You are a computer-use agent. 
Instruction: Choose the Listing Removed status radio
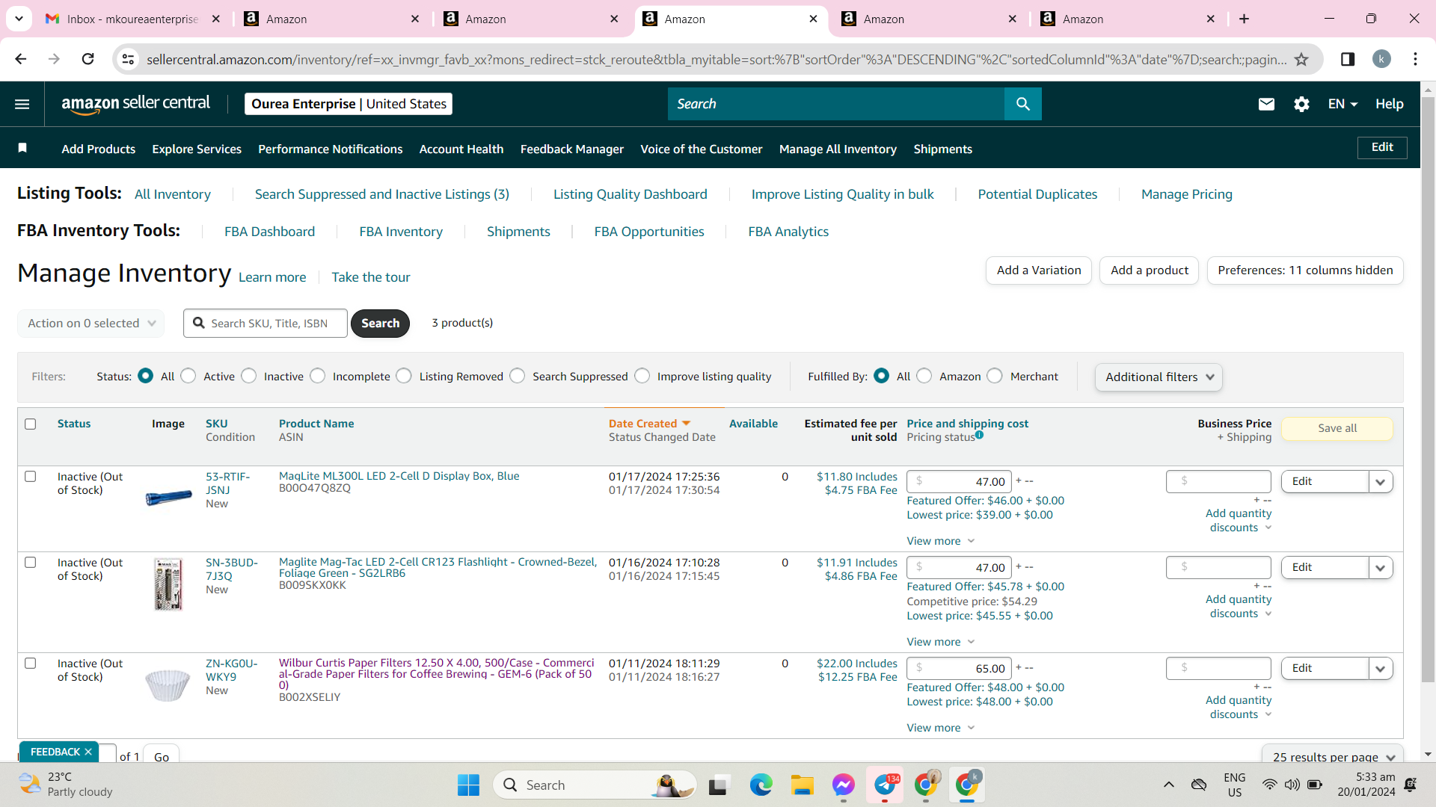(404, 376)
